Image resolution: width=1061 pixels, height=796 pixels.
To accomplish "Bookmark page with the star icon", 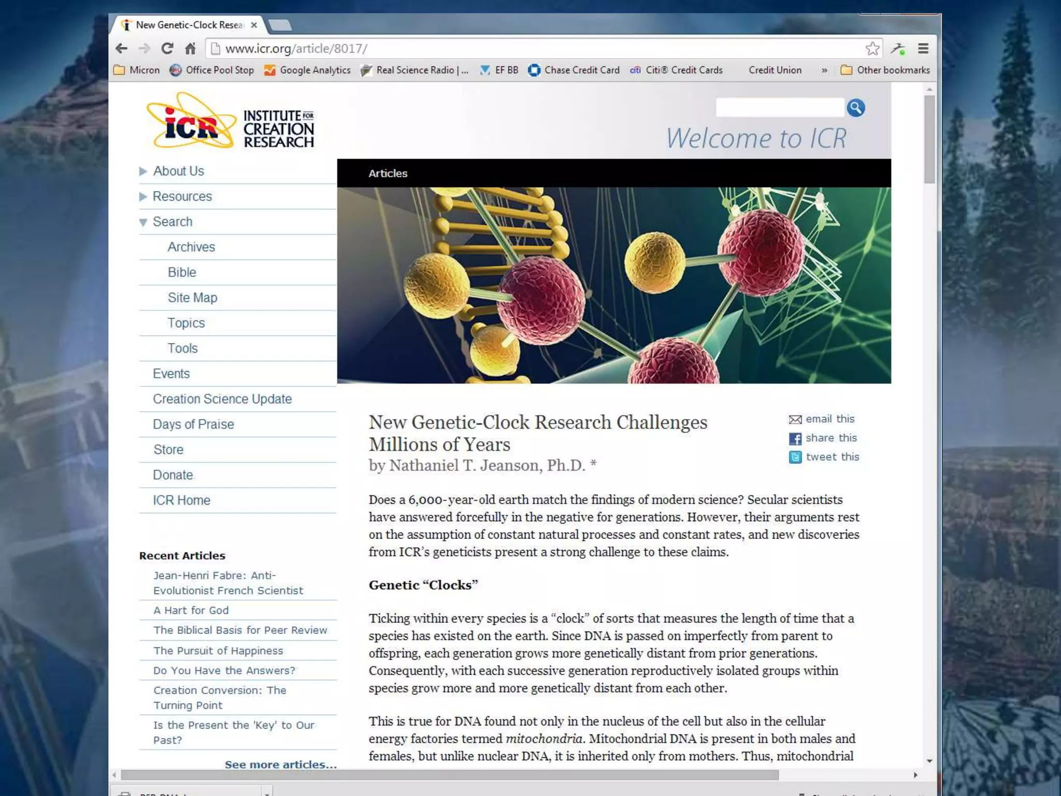I will pyautogui.click(x=872, y=49).
